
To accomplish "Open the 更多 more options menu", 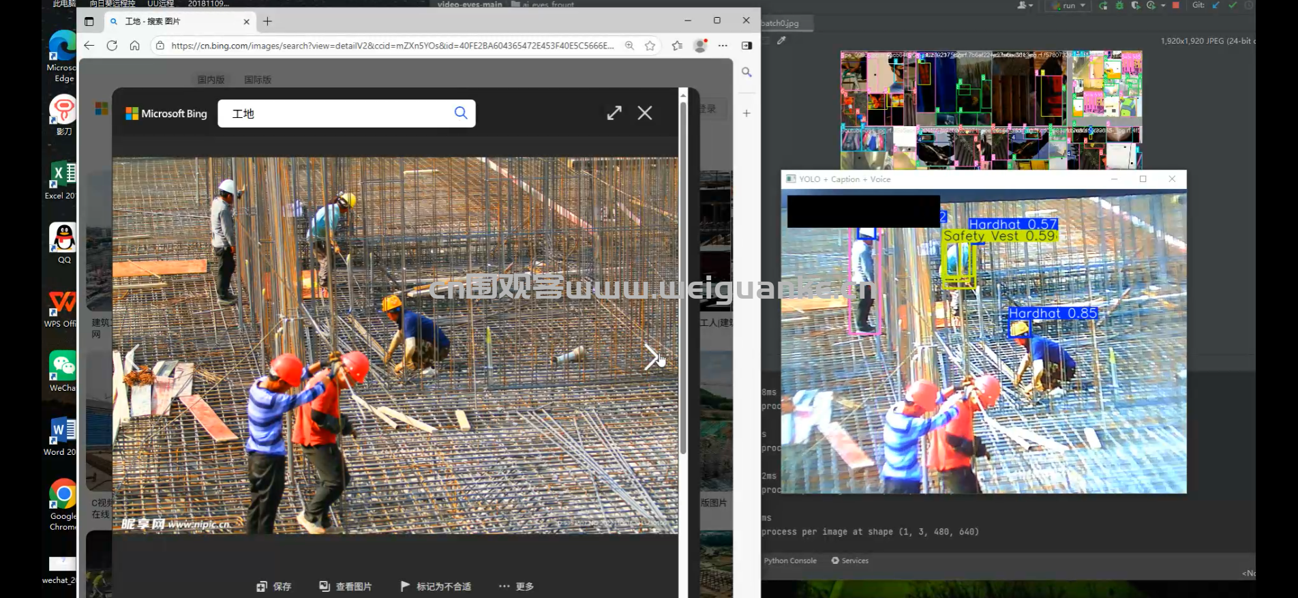I will (516, 586).
